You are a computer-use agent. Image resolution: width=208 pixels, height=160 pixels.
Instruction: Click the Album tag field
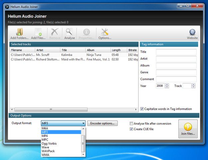[x=176, y=65]
